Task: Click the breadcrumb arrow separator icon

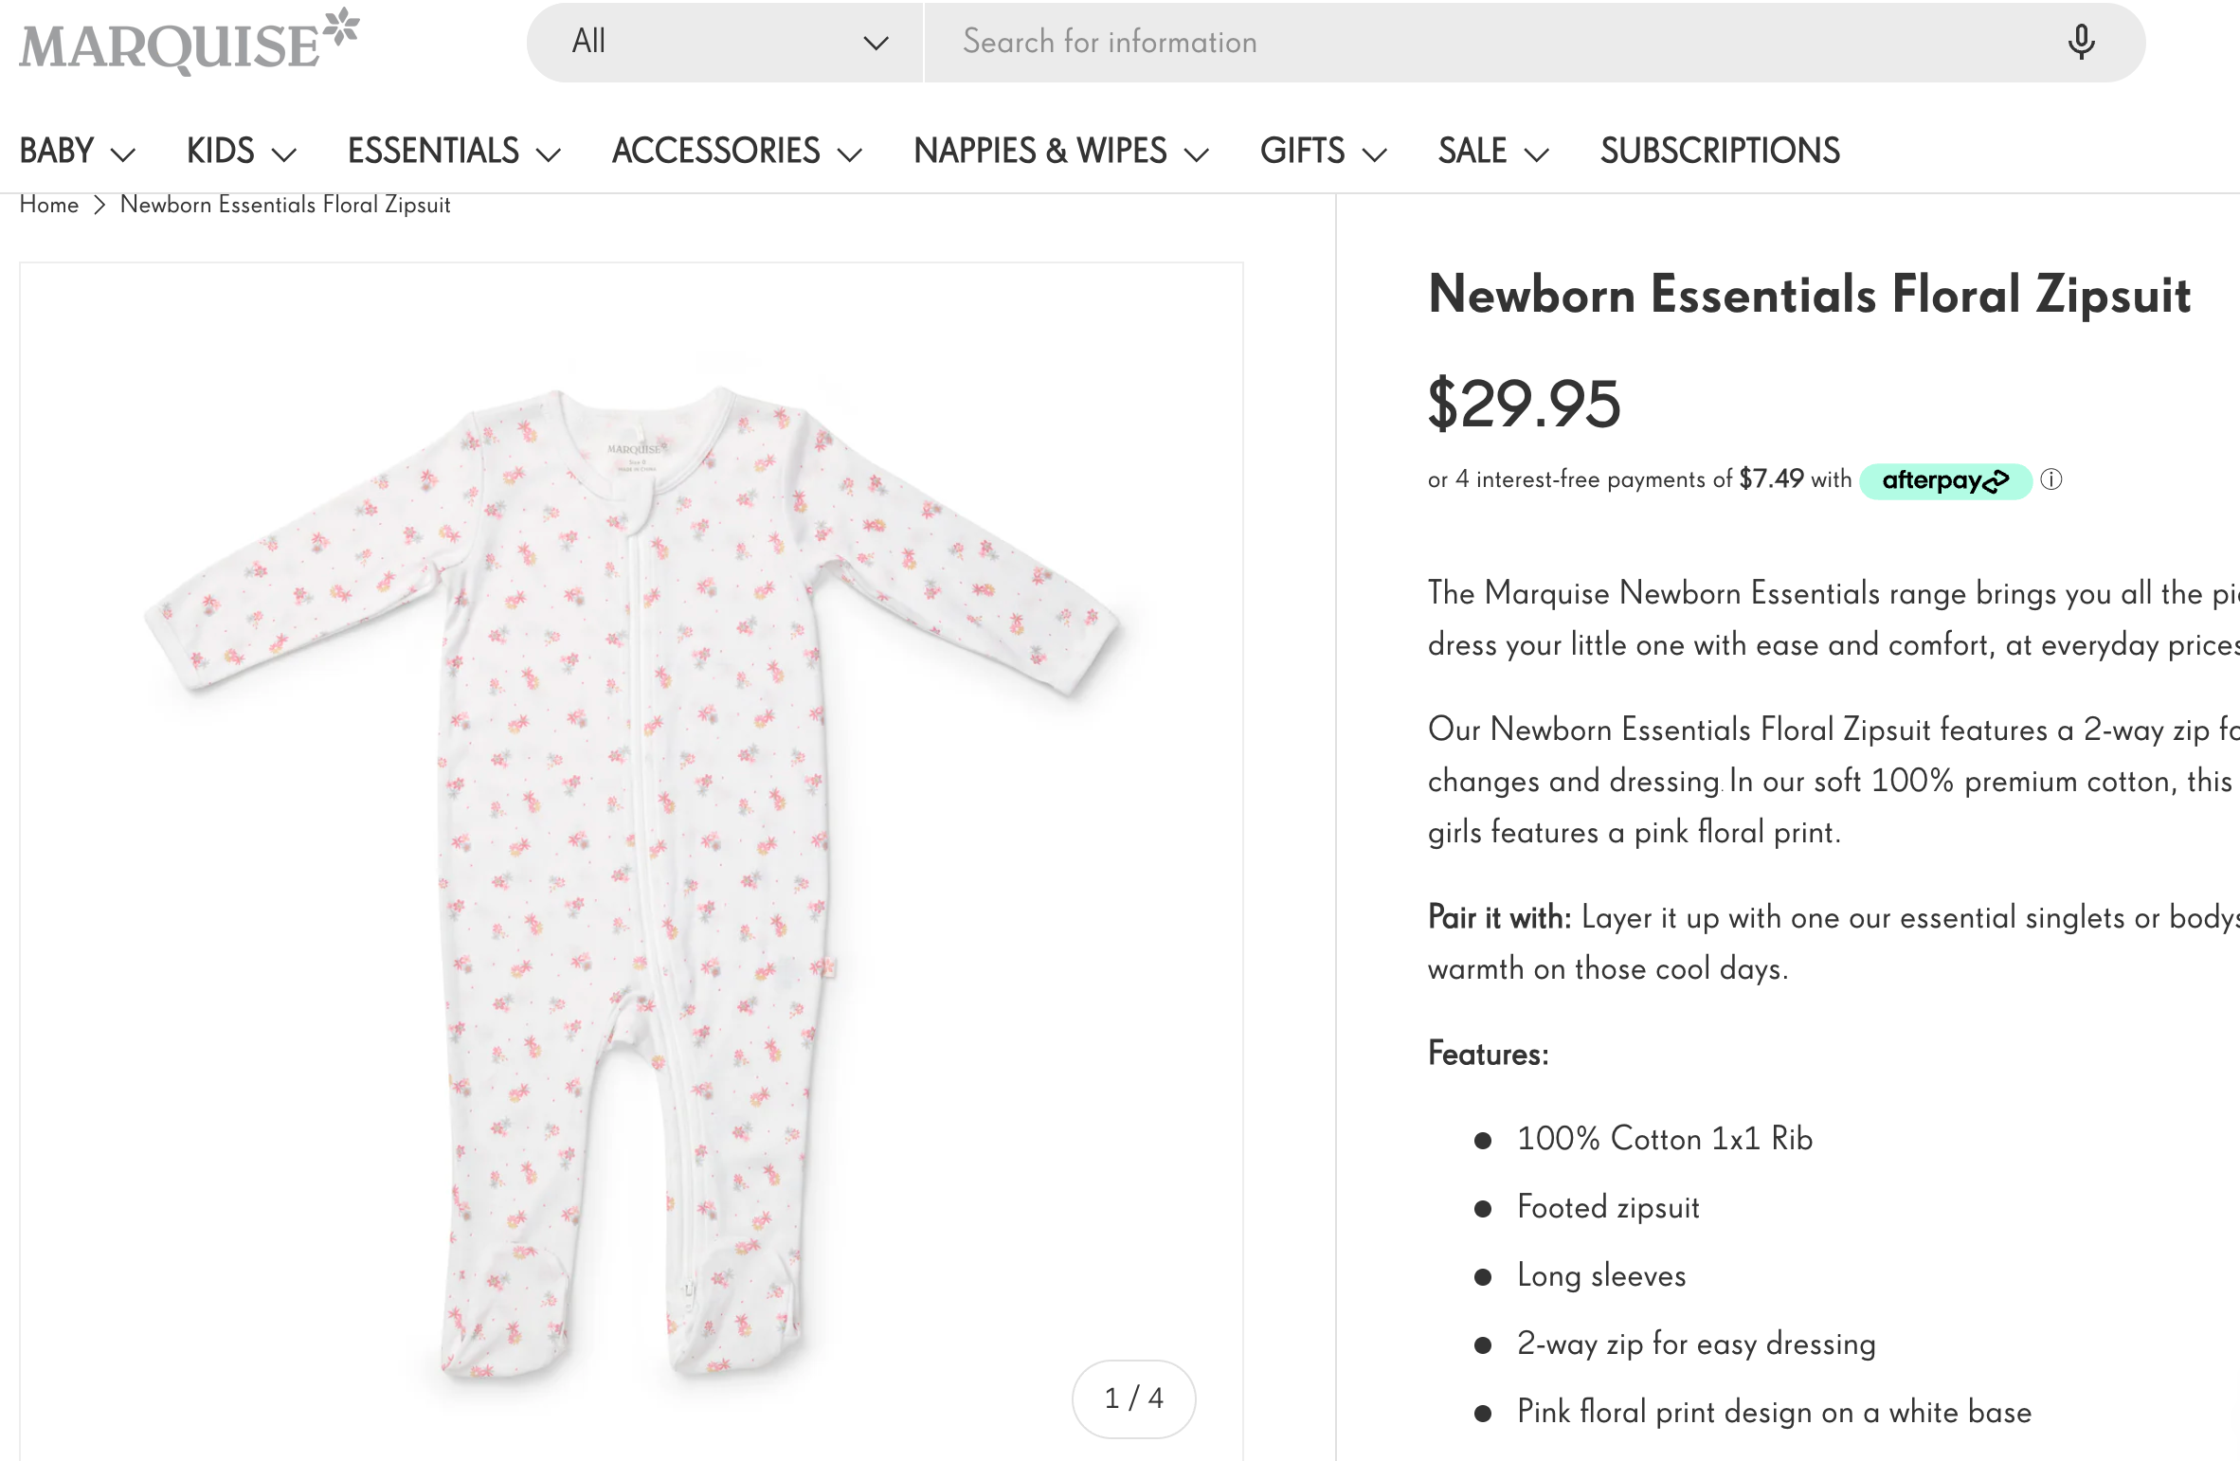Action: (x=99, y=206)
